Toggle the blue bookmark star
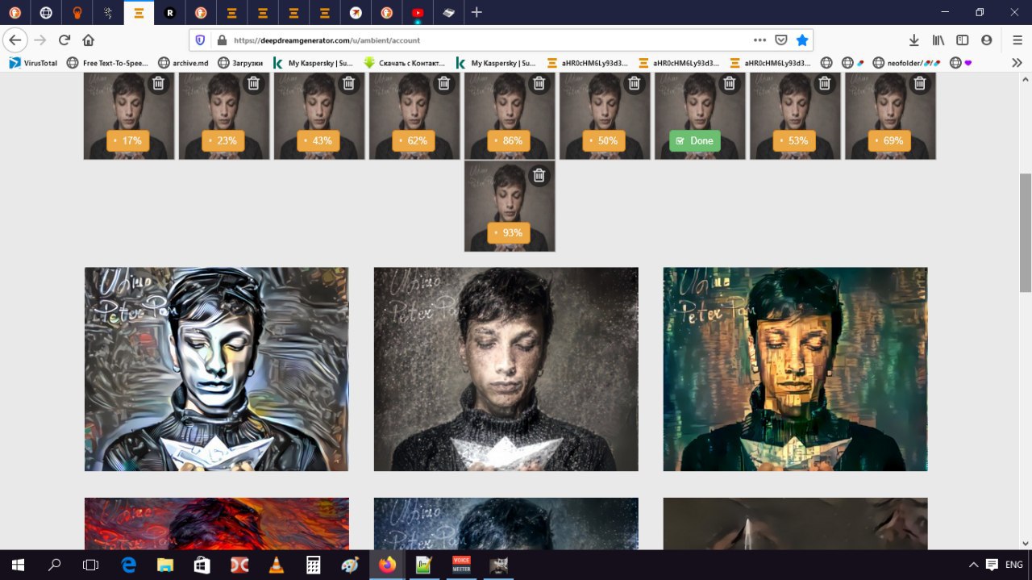1032x580 pixels. (x=802, y=40)
